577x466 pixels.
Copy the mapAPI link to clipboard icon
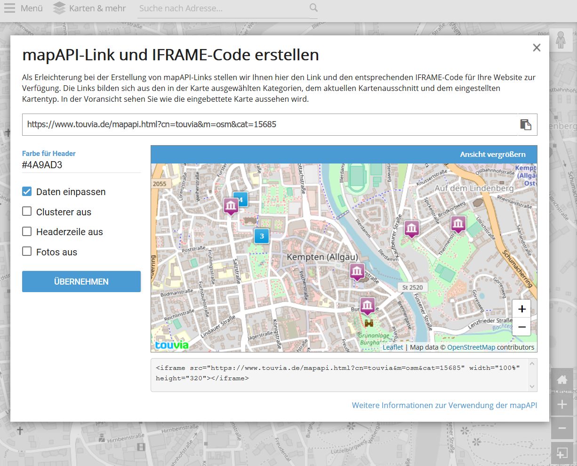coord(526,124)
